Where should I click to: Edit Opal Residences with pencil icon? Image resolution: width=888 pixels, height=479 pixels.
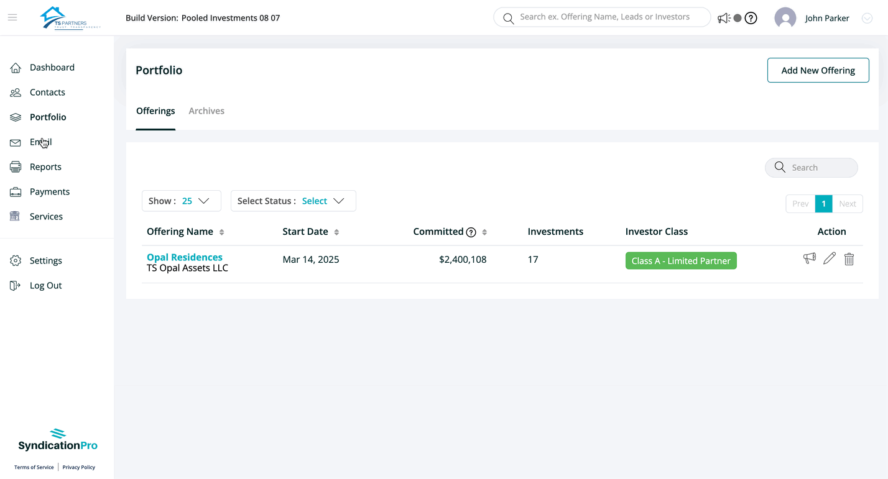829,258
